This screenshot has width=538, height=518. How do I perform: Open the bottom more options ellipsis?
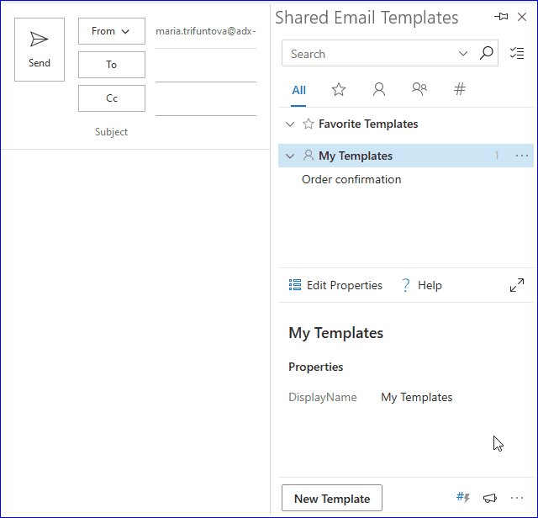pos(517,498)
